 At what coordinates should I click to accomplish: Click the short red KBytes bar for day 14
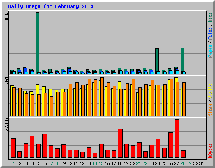pyautogui.click(x=95, y=155)
